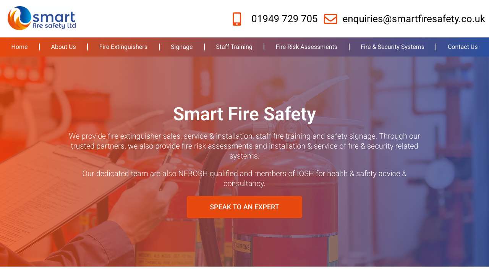Select Fire & Security Systems menu item
The width and height of the screenshot is (489, 275).
[392, 47]
